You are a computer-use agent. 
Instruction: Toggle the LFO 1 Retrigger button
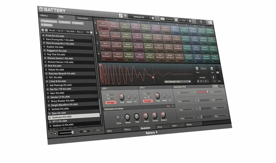coord(111,103)
